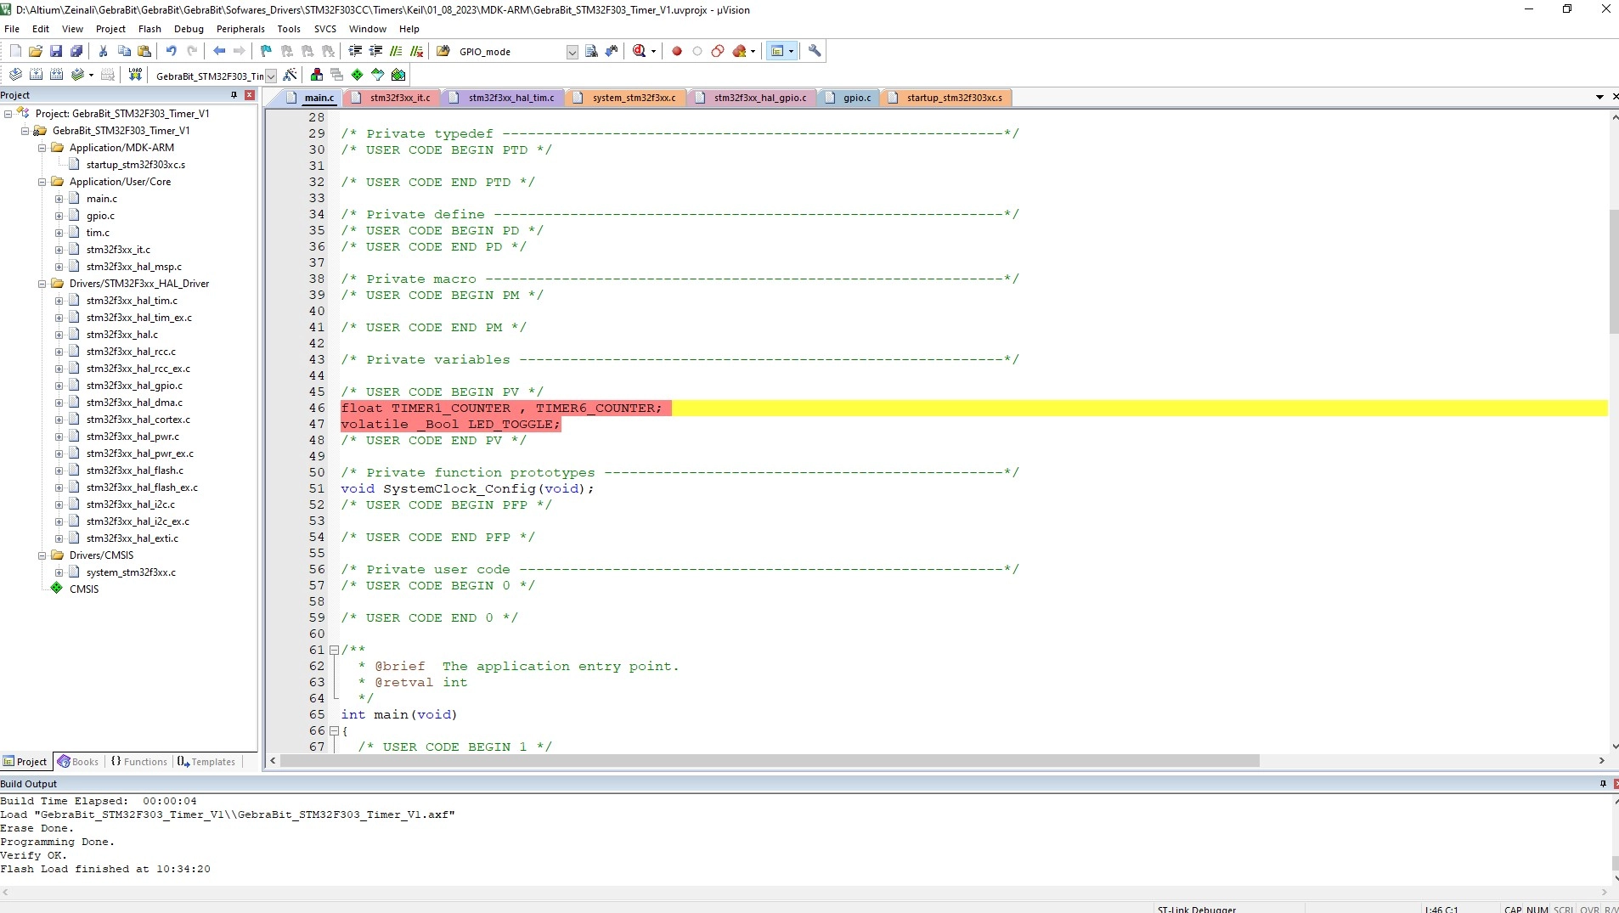Collapse the Drivers/STM32F3xx_HAL_Driver folder
The height and width of the screenshot is (913, 1619).
(x=42, y=284)
